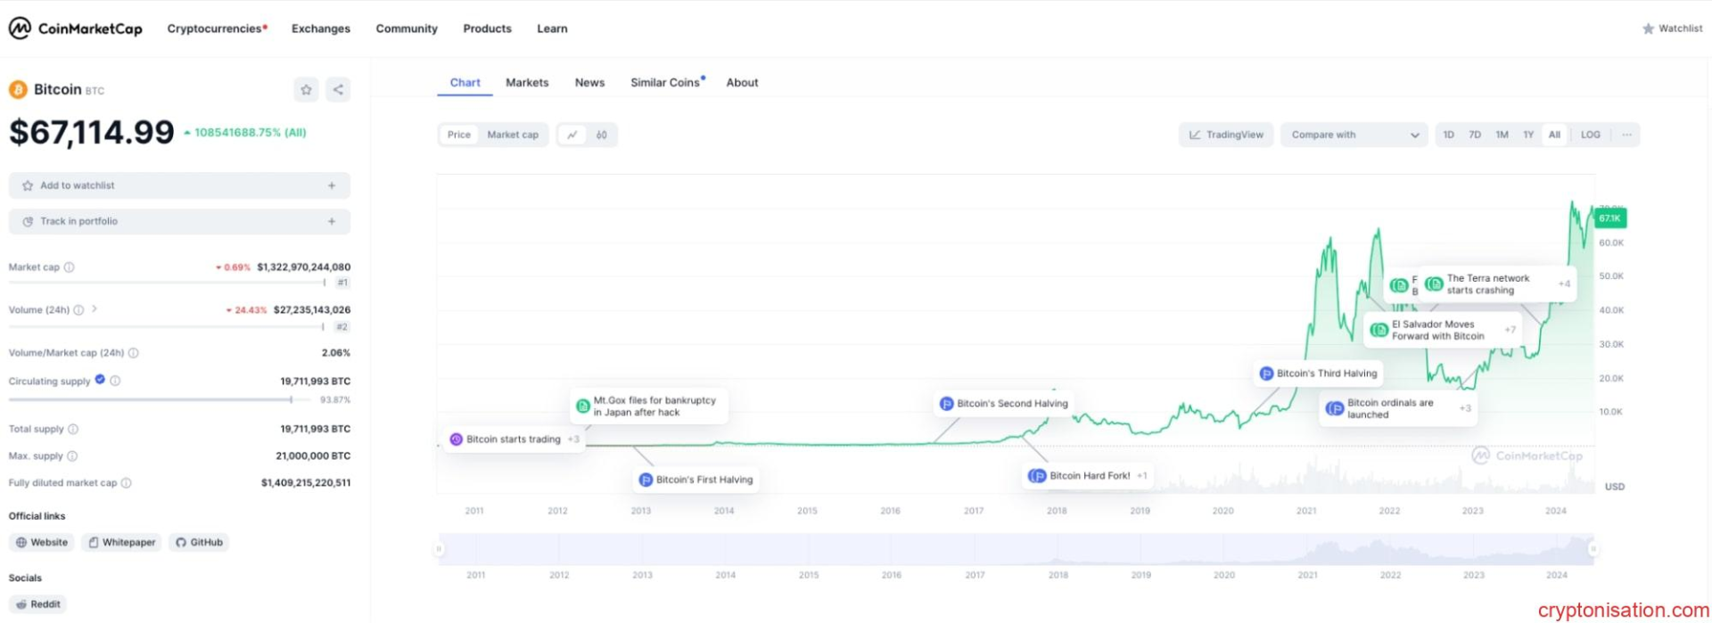Click Bitcoin Hard Fork event marker

click(x=1088, y=476)
